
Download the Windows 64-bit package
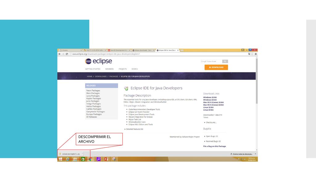click(x=210, y=100)
